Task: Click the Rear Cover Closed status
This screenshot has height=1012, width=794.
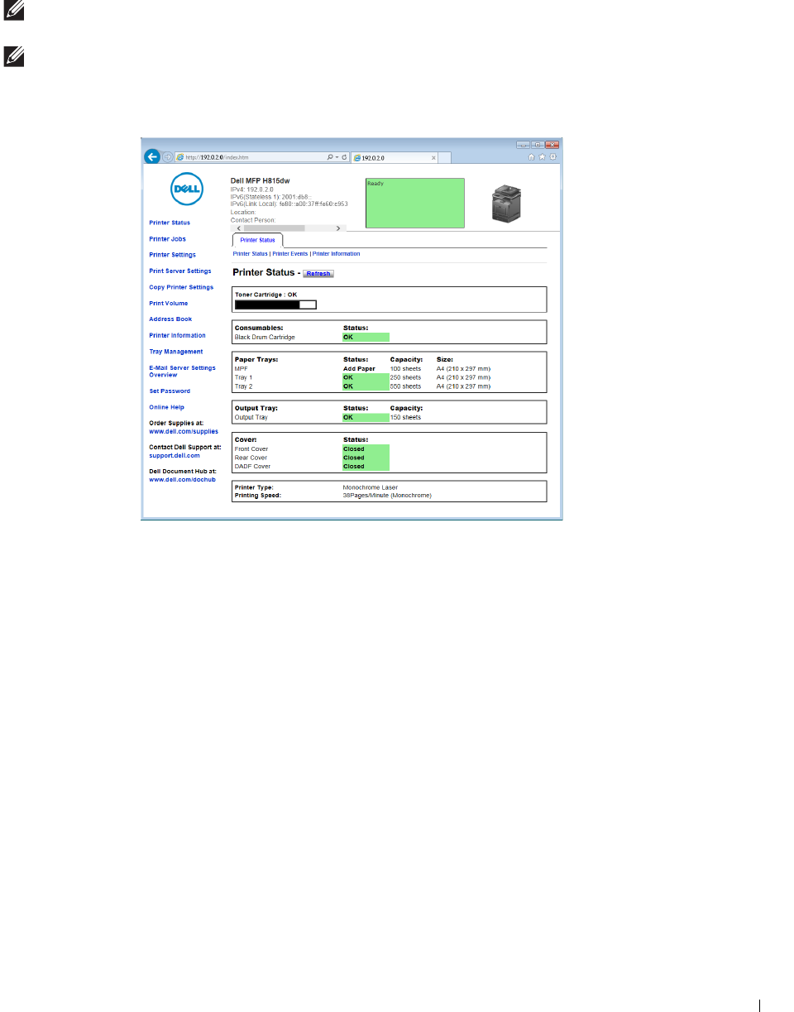Action: (366, 458)
